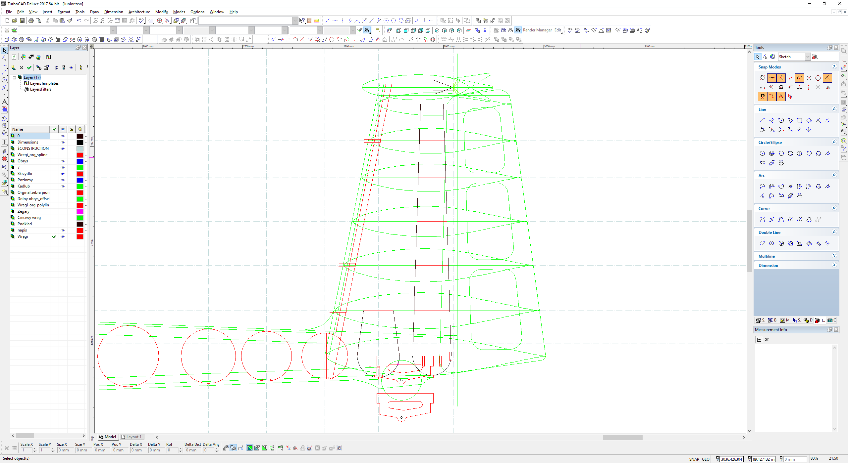Viewport: 848px width, 463px height.
Task: Click the spell check ABC icon
Action: click(x=141, y=21)
